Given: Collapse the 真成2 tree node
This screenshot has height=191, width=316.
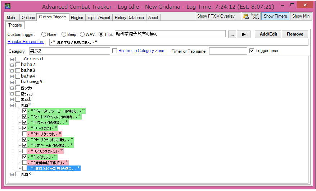Looking at the screenshot, I should pyautogui.click(x=12, y=105).
